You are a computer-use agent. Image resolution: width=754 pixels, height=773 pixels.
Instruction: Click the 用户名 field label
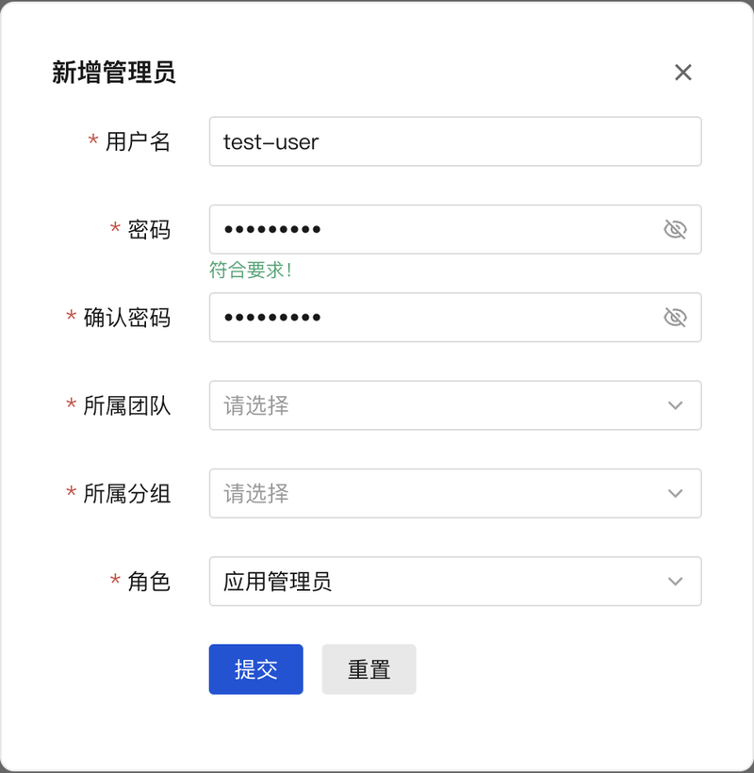[x=138, y=141]
